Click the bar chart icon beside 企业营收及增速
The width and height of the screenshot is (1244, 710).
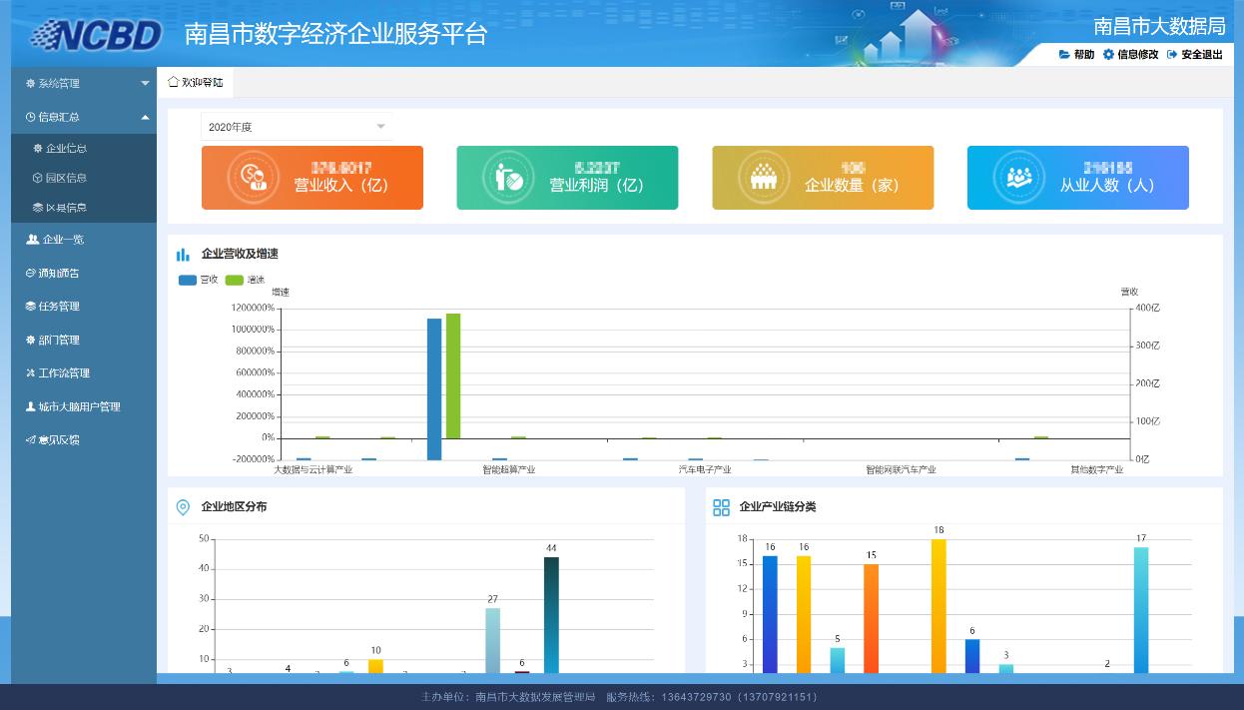tap(183, 255)
